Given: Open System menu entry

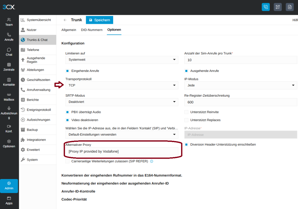Looking at the screenshot, I should click(38, 160).
